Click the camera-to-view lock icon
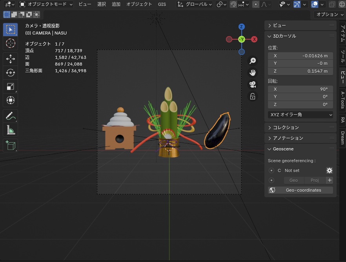Screen dimensions: 346x262 253,96
